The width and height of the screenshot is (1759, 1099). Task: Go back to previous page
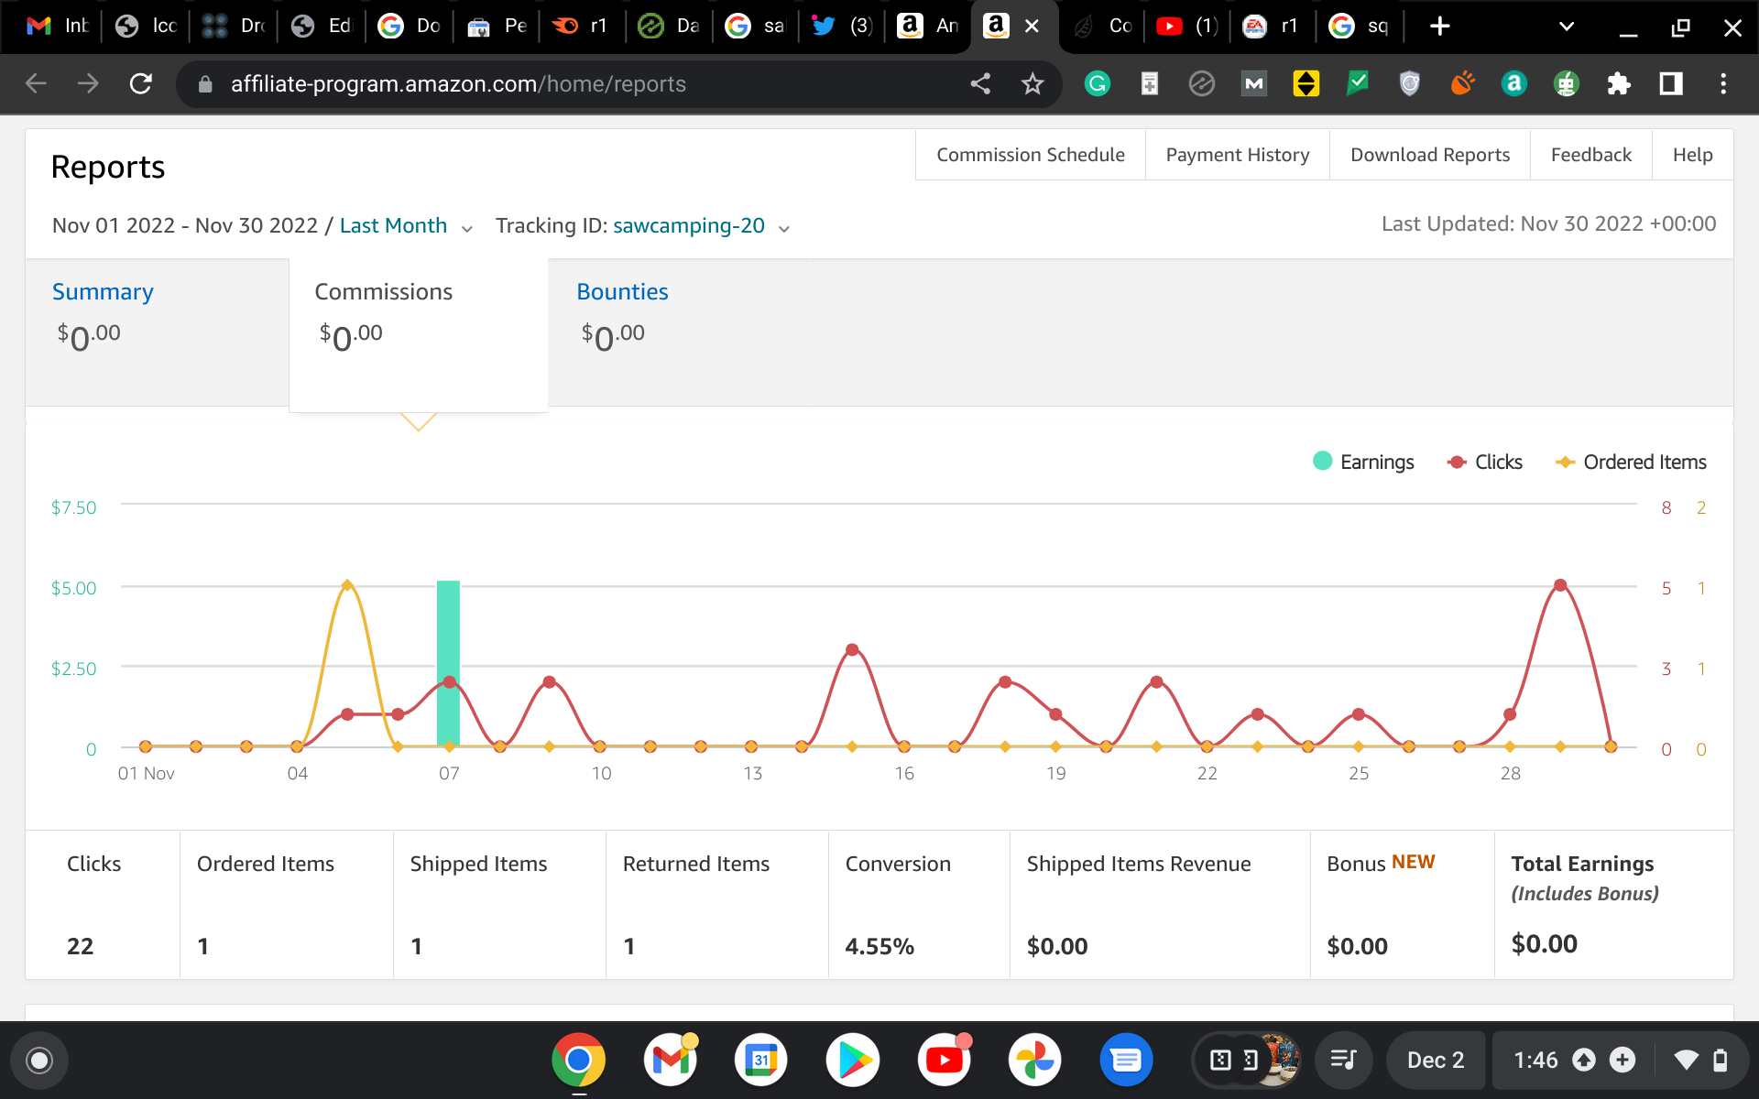(36, 84)
